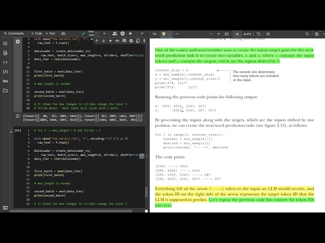Add a new Text cell
Image resolution: width=325 pixels, height=243 pixels.
(x=50, y=33)
